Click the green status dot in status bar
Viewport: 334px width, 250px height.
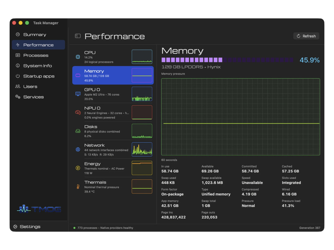(x=74, y=228)
